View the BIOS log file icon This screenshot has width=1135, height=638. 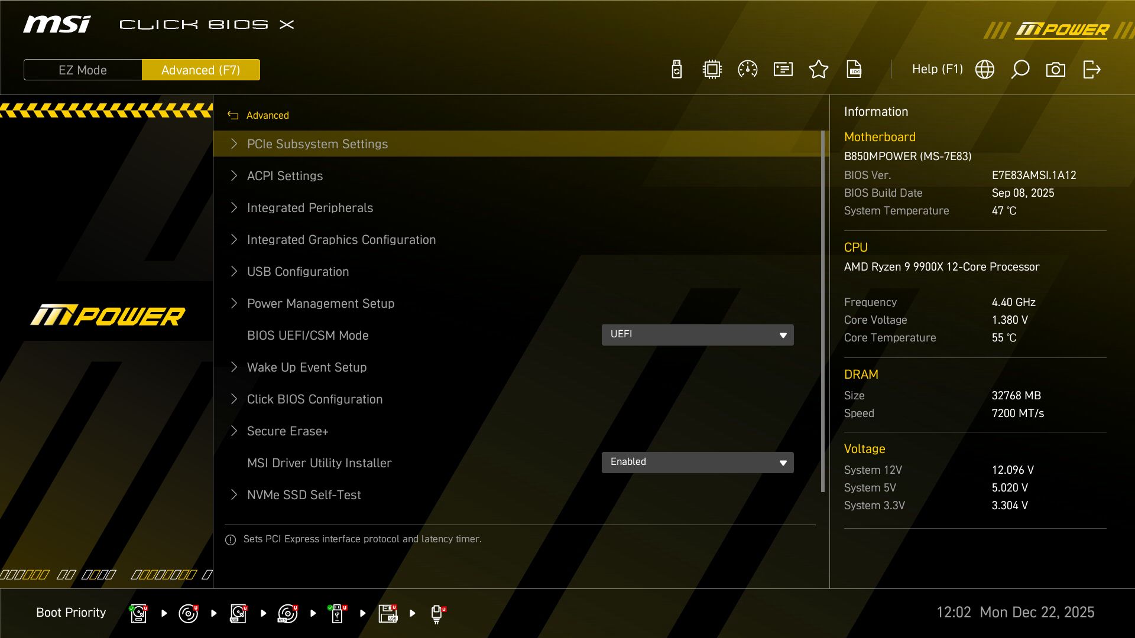point(855,69)
